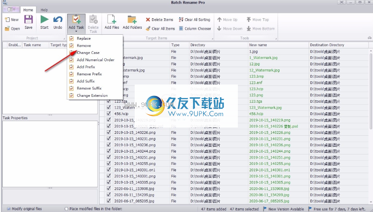The width and height of the screenshot is (373, 212).
Task: Clear All Items from list
Action: (x=160, y=28)
